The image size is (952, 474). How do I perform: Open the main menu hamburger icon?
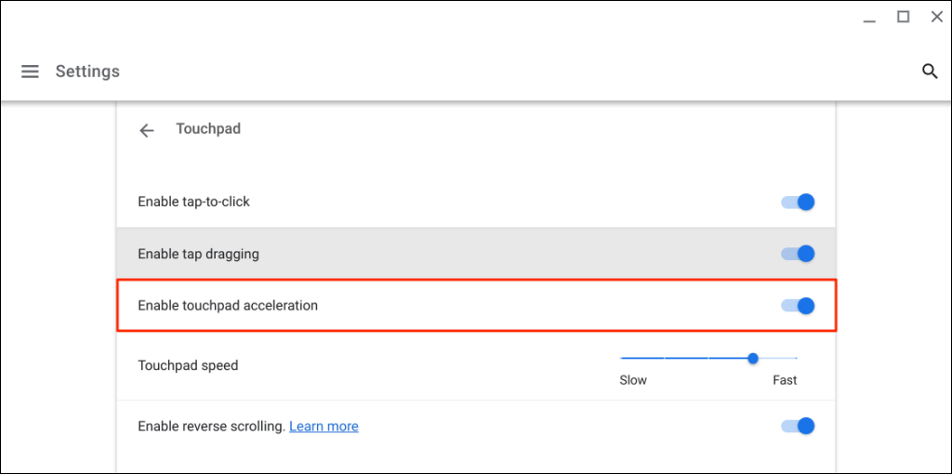30,72
